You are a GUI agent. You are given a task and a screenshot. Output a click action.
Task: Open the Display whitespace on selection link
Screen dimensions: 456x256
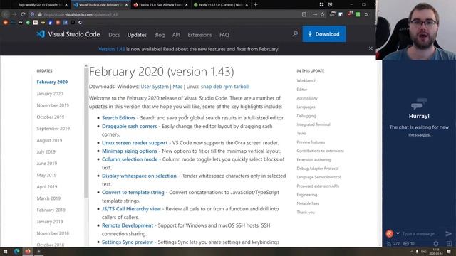pos(139,176)
